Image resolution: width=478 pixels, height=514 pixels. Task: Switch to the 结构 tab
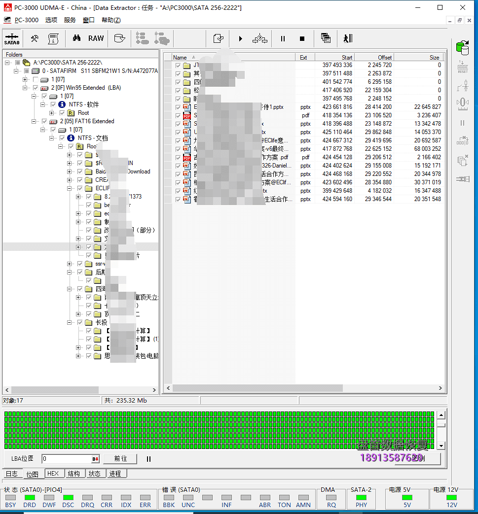tap(74, 474)
